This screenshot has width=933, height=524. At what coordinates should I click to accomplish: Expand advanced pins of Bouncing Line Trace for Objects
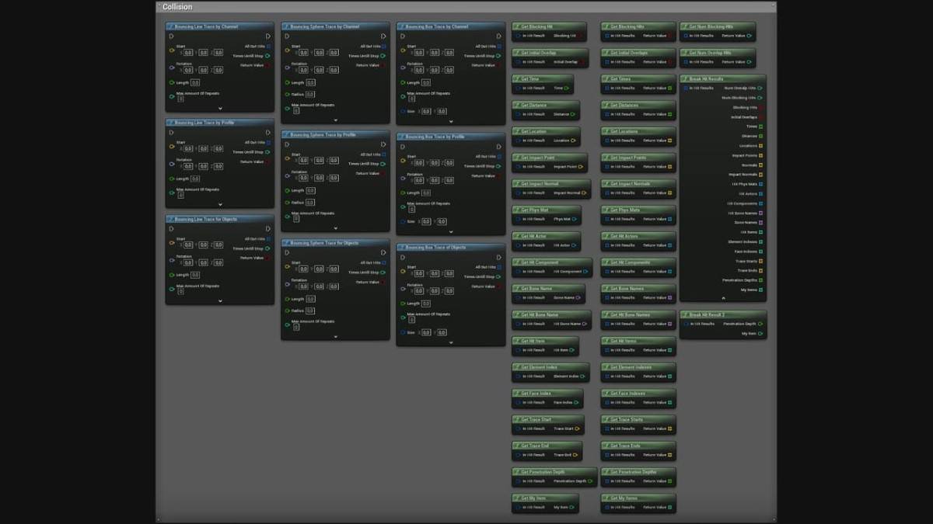[220, 300]
